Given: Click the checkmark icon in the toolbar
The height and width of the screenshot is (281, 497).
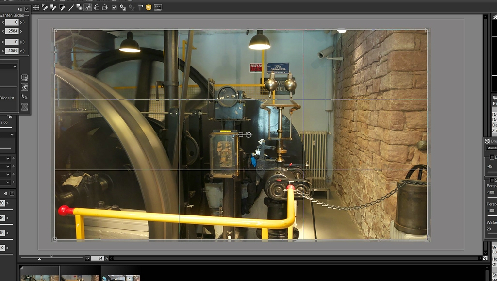Looking at the screenshot, I should pyautogui.click(x=114, y=7).
